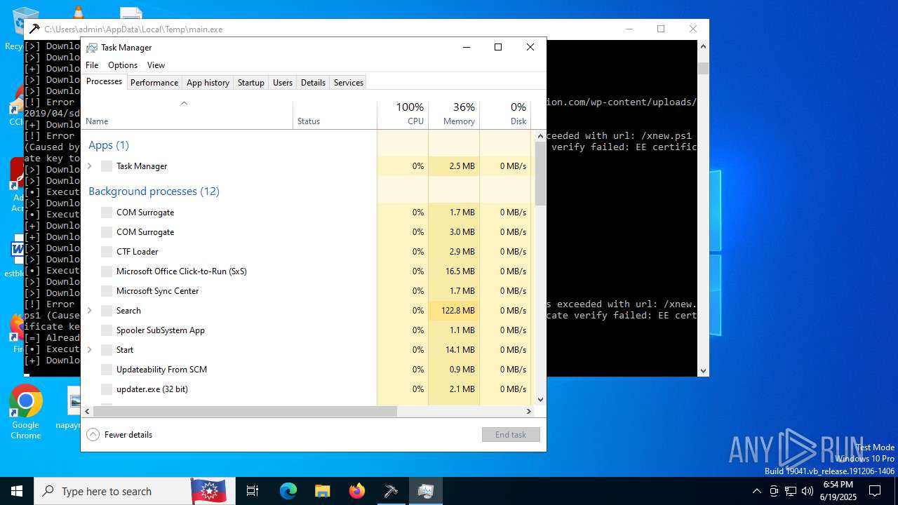
Task: Open the notification center icon
Action: point(875,491)
